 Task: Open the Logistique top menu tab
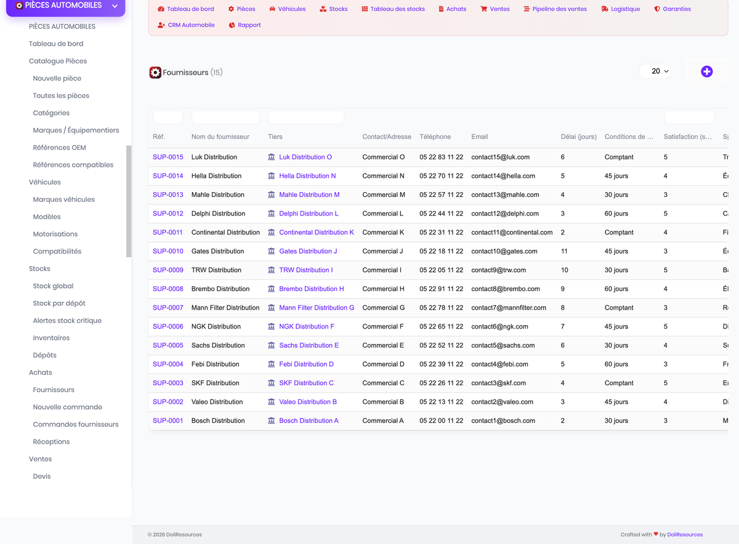point(620,9)
